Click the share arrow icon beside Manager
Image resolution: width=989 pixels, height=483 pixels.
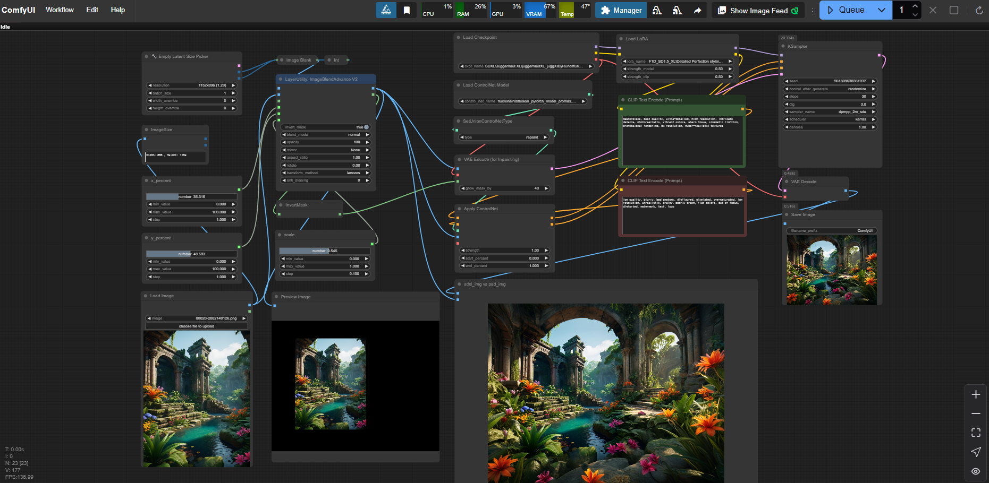pos(697,10)
